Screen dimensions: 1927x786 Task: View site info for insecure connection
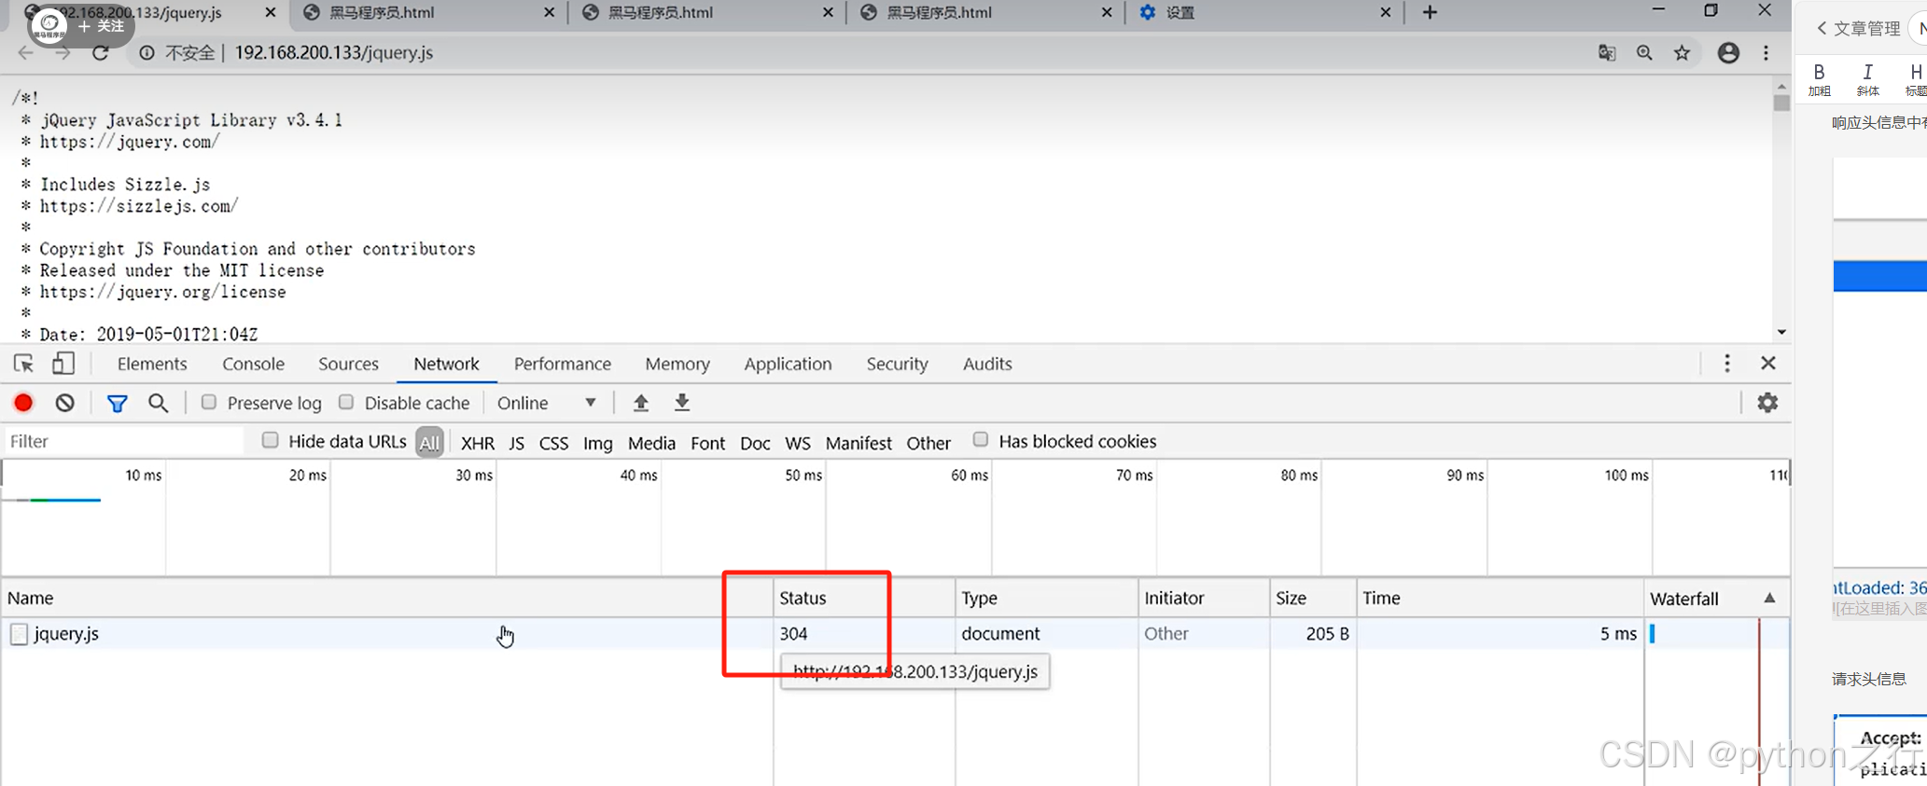147,53
